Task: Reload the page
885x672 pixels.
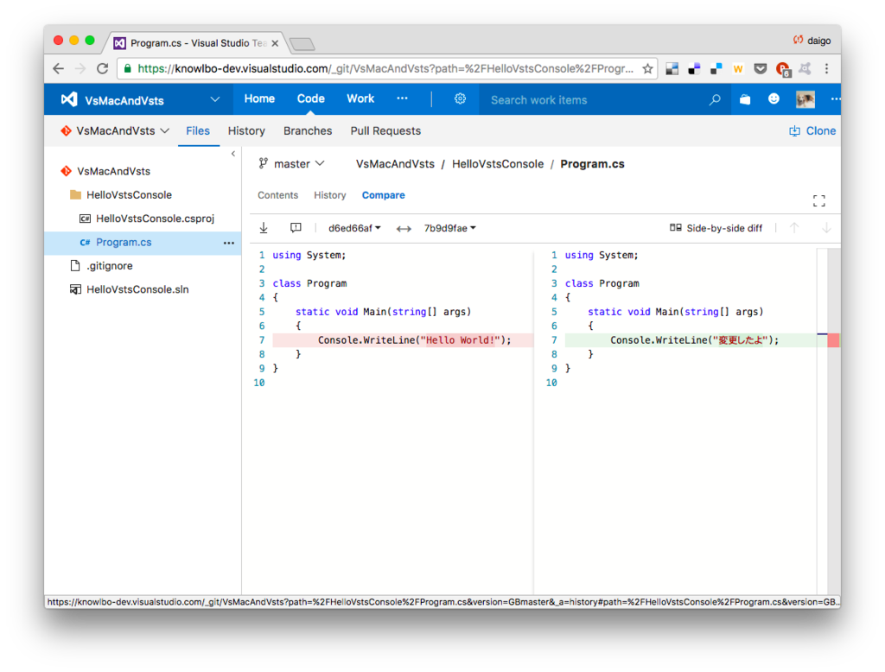Action: pyautogui.click(x=102, y=68)
